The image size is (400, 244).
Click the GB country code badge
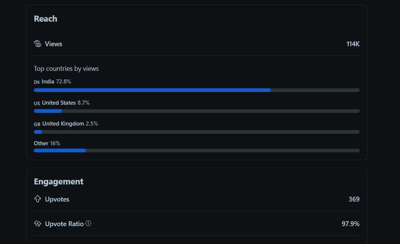[x=37, y=124]
